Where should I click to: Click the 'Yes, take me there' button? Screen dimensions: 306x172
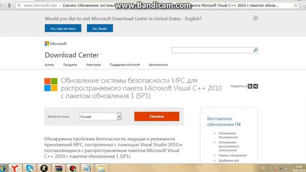[63, 28]
